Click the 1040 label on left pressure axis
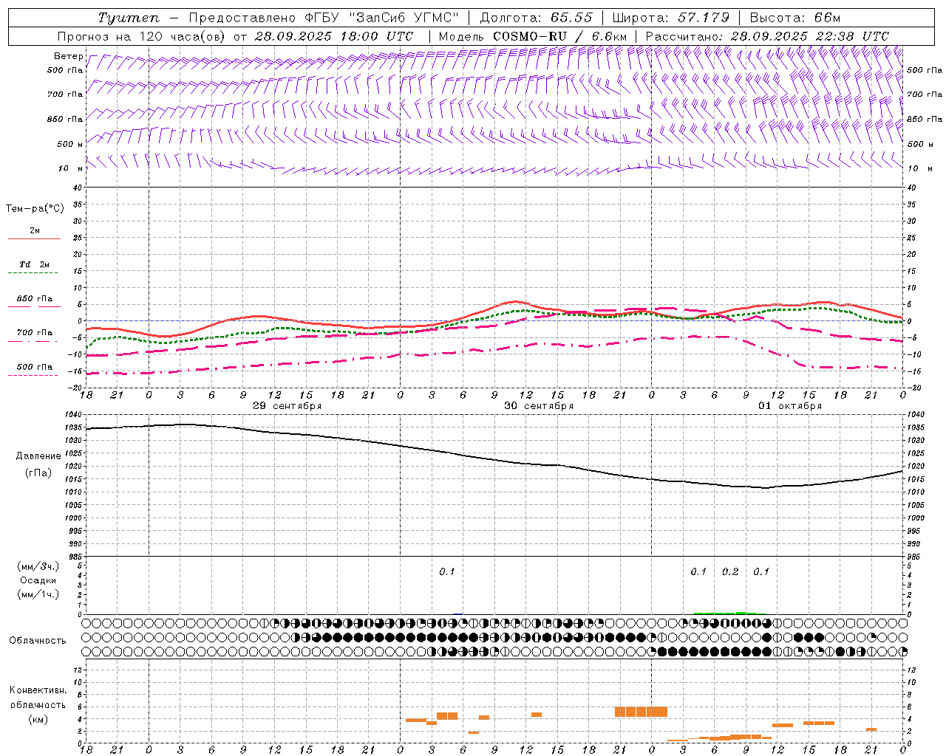946x756 pixels. [74, 415]
